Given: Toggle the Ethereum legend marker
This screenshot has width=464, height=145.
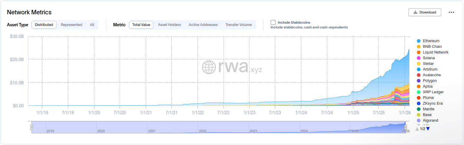Looking at the screenshot, I should coord(419,41).
